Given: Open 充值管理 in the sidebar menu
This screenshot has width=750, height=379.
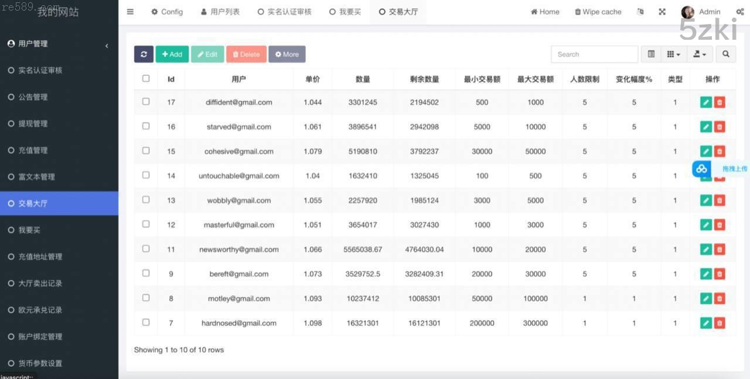Looking at the screenshot, I should pyautogui.click(x=33, y=150).
